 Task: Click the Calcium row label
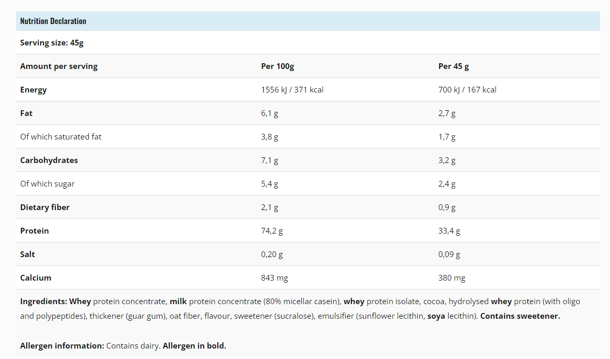pos(36,278)
